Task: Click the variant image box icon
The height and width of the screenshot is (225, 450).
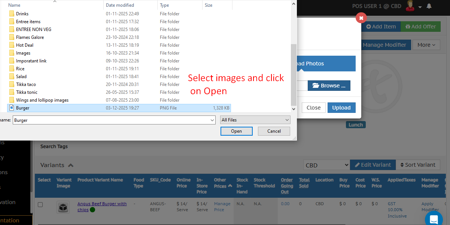Action: [63, 207]
